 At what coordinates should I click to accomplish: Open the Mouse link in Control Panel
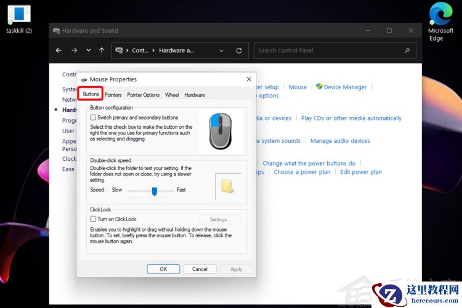click(x=298, y=87)
